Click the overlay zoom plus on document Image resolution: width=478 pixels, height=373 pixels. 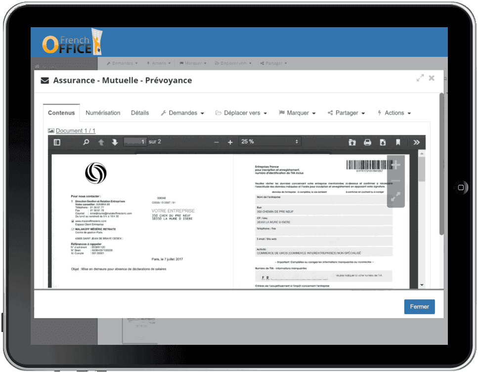click(x=395, y=165)
